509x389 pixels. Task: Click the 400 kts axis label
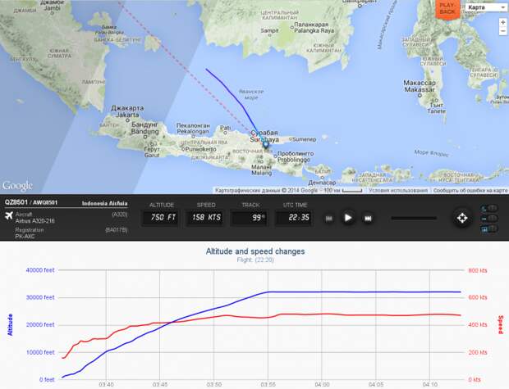(478, 325)
